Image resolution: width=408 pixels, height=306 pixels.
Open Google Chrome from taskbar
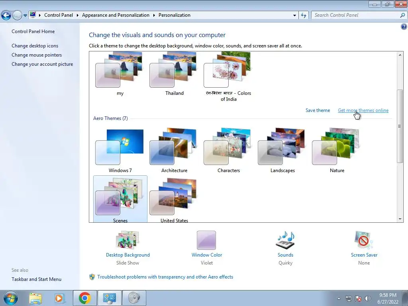[x=84, y=298]
